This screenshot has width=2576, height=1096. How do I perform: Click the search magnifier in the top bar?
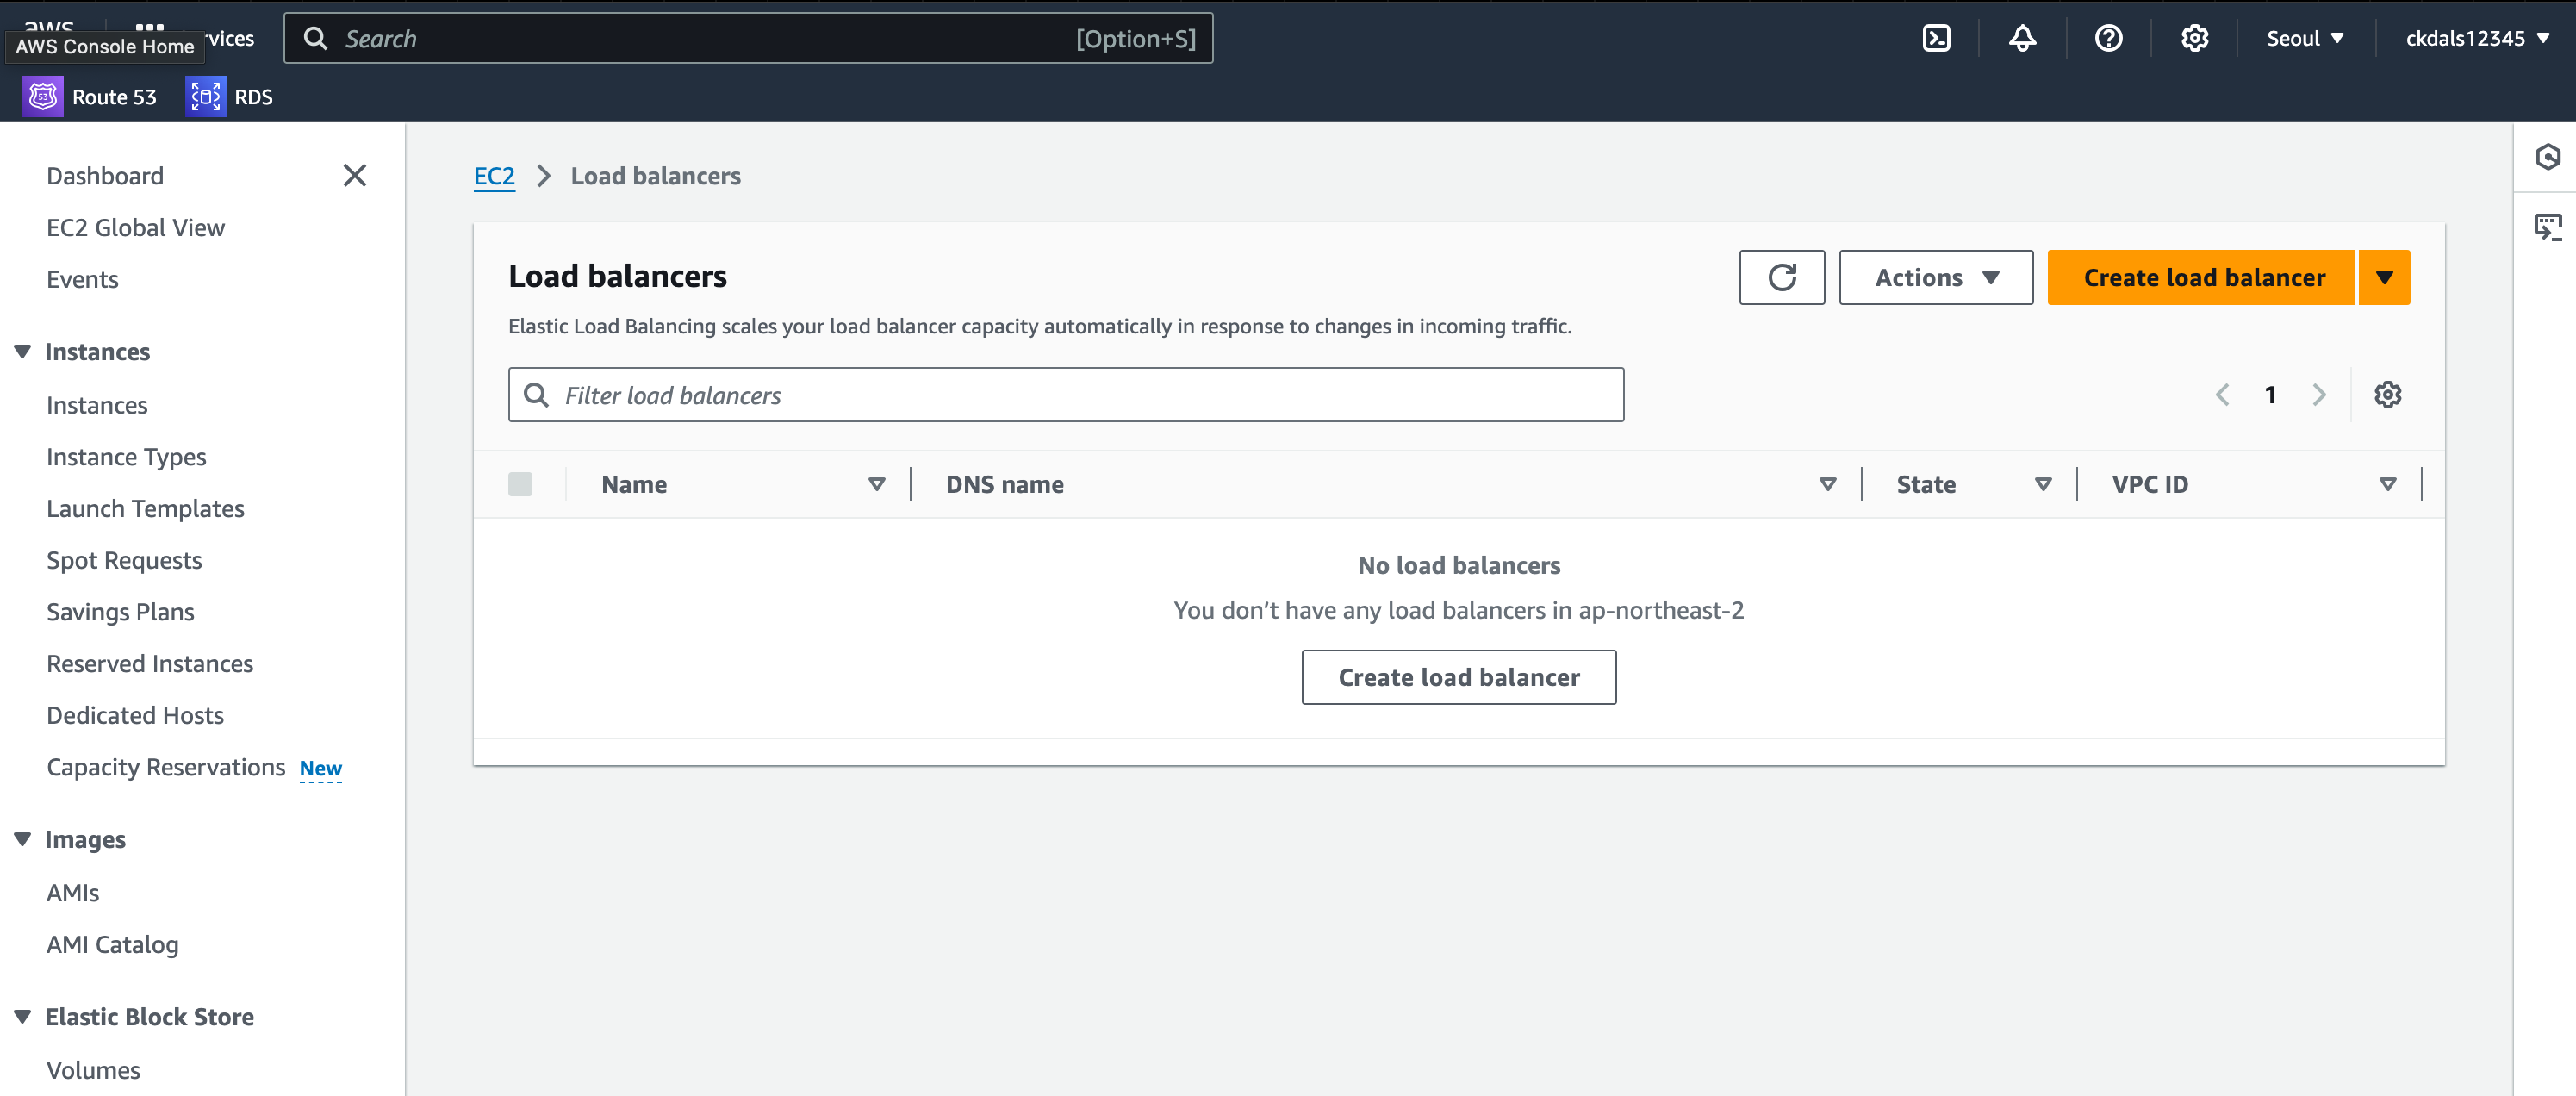coord(315,38)
